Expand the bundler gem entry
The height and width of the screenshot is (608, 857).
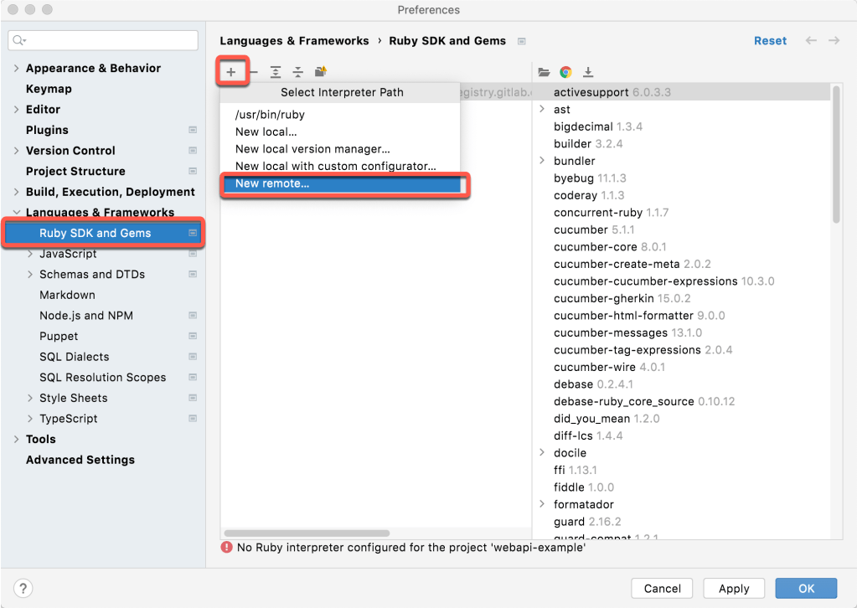542,161
